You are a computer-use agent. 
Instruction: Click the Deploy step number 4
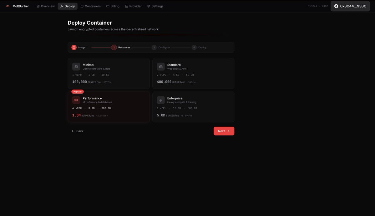point(194,47)
